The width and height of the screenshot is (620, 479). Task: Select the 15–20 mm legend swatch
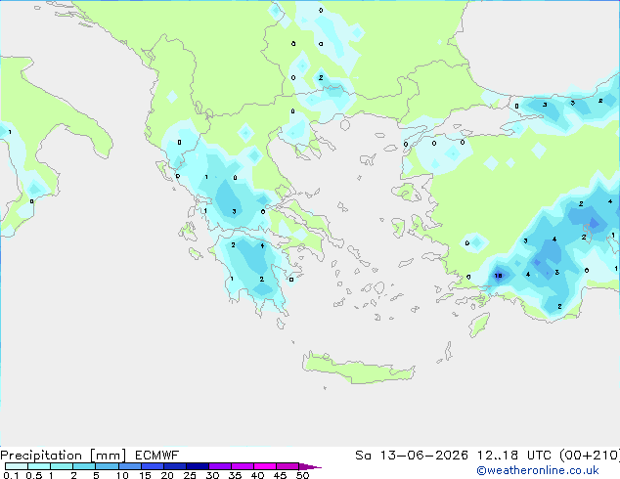153,466
